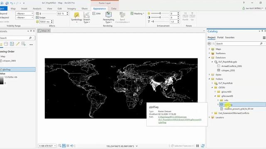Click Catalog back navigation arrow
266x149 pixels.
(209, 43)
